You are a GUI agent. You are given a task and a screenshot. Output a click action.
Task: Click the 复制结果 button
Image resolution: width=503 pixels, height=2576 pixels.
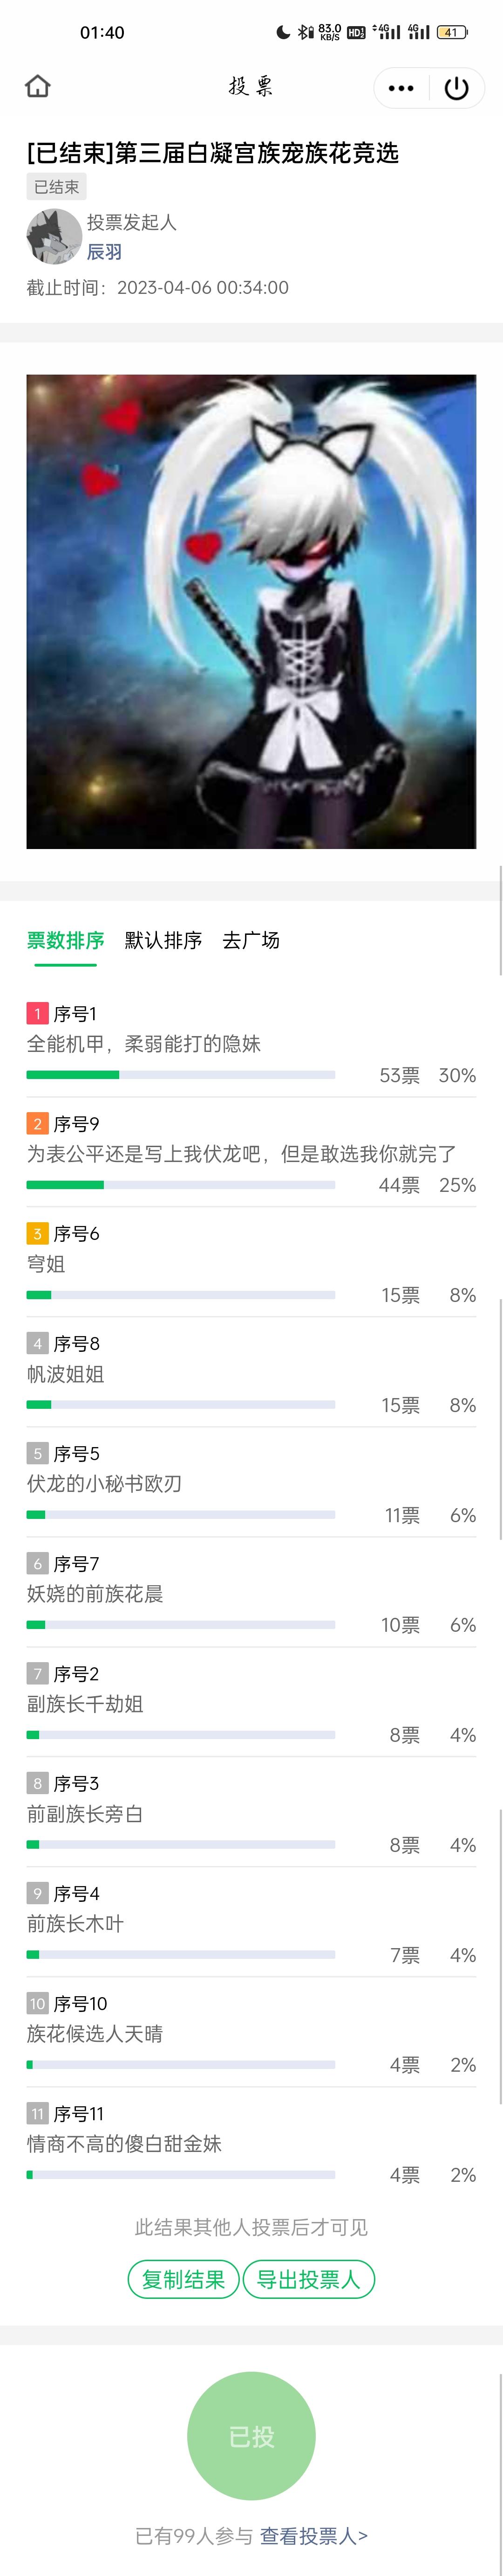184,2279
